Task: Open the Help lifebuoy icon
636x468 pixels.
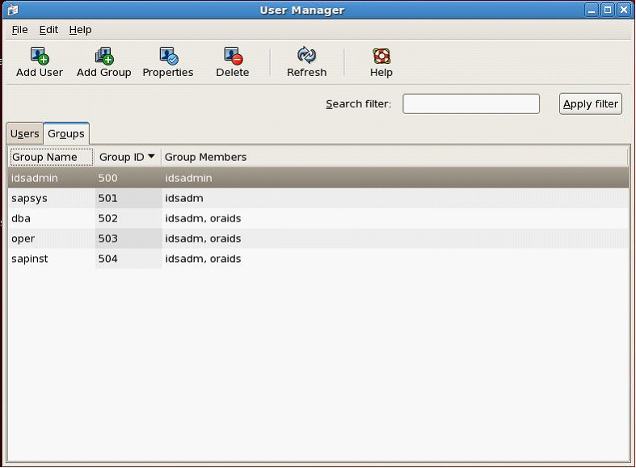Action: point(381,56)
